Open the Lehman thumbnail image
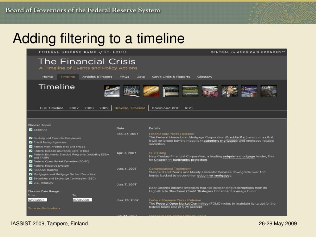 [x=268, y=91]
